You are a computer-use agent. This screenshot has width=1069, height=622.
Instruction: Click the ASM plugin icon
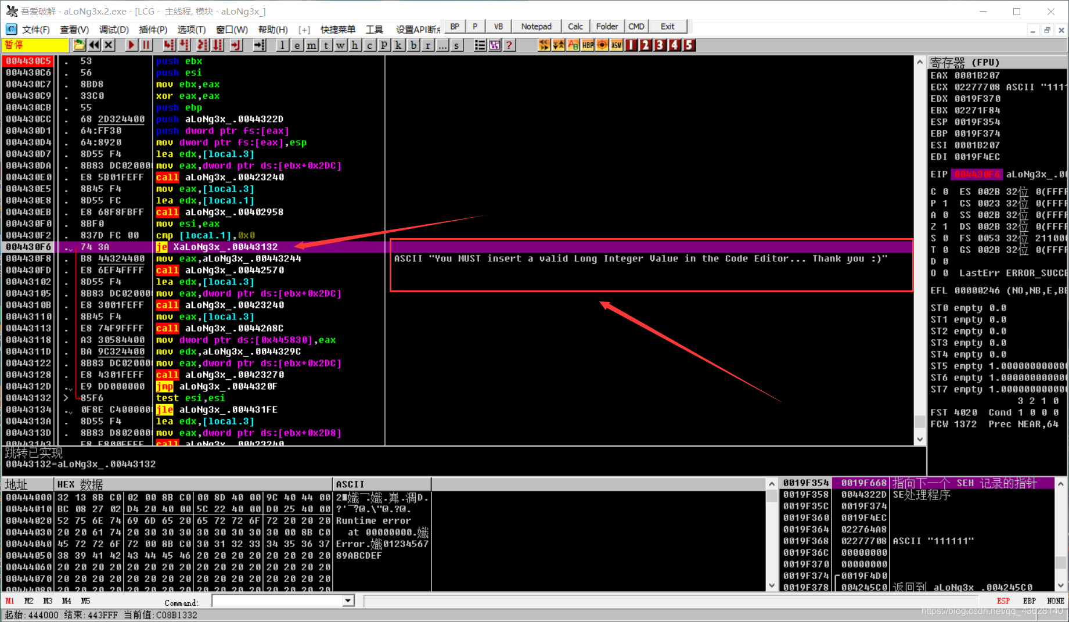click(617, 45)
